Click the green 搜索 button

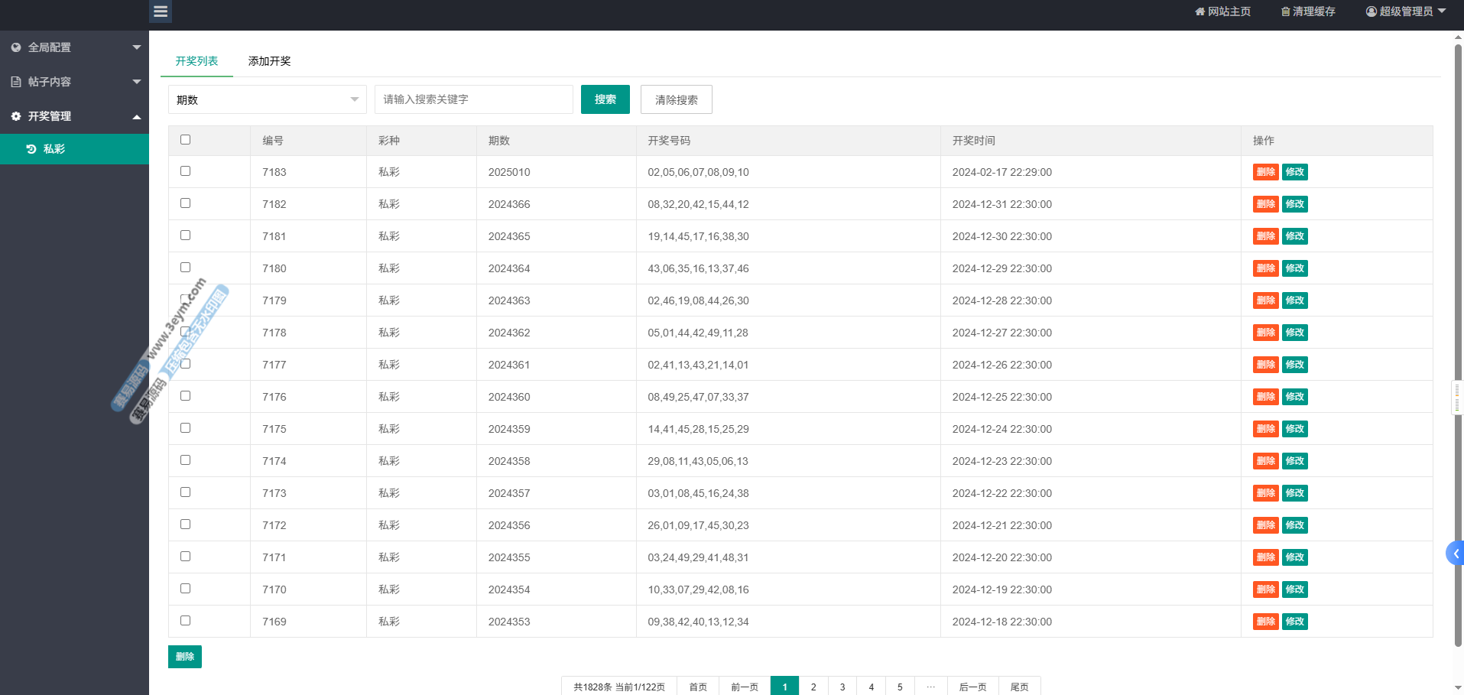[605, 99]
